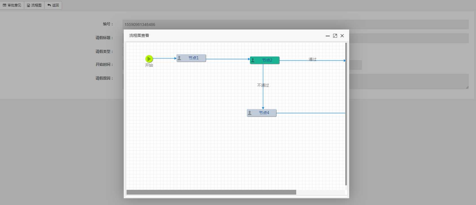The height and width of the screenshot is (205, 476).
Task: Select the 节点4 flow node
Action: click(262, 113)
